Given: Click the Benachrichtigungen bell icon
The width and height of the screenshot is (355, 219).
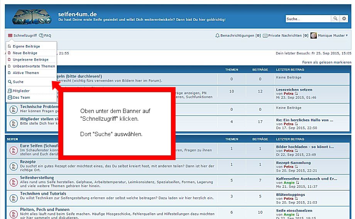Looking at the screenshot, I should point(218,35).
